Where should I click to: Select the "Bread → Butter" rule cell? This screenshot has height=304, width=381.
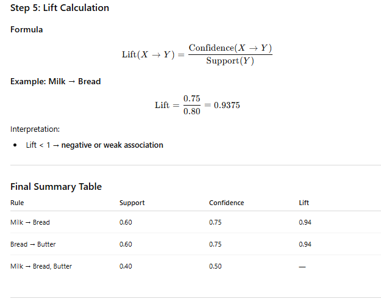(x=32, y=244)
